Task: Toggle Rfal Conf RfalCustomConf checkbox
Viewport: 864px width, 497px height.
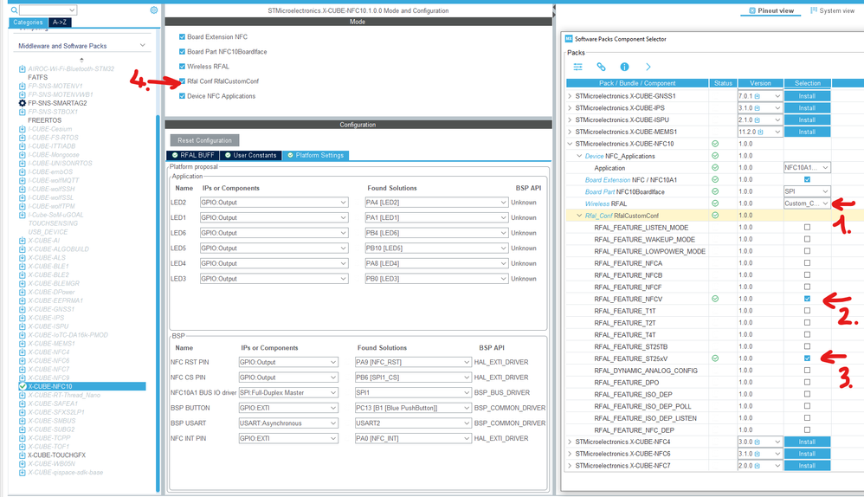Action: (182, 81)
